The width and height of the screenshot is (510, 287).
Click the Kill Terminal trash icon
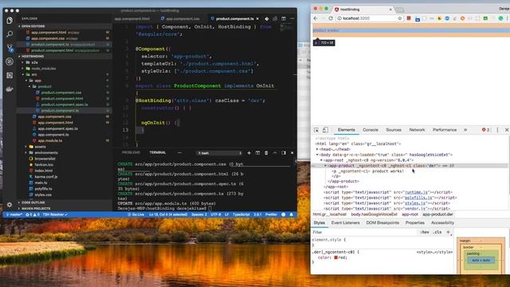tap(266, 152)
